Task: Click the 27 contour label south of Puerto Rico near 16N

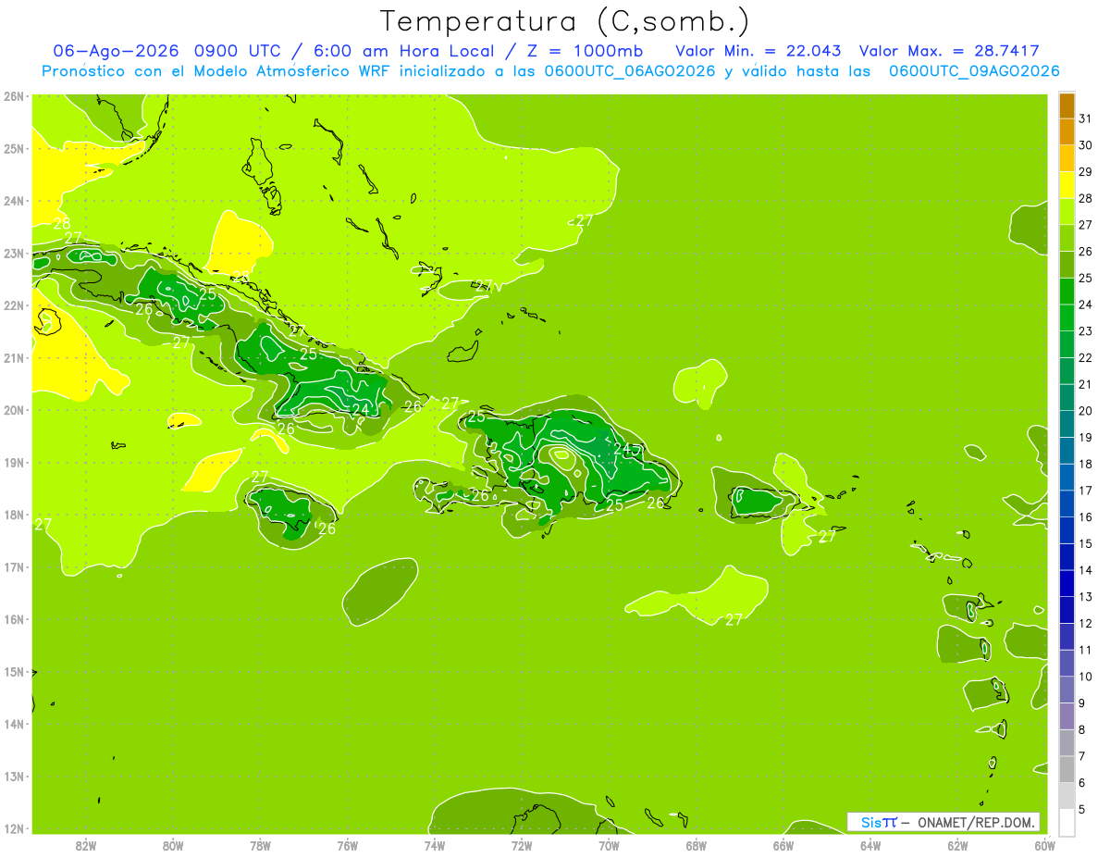Action: point(734,620)
